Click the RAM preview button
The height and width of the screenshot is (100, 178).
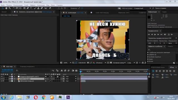point(172,34)
